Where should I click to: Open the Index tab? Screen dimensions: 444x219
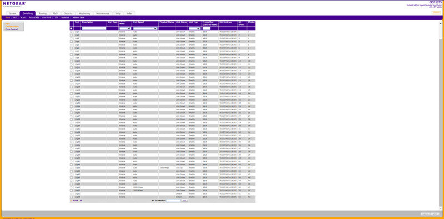(129, 13)
